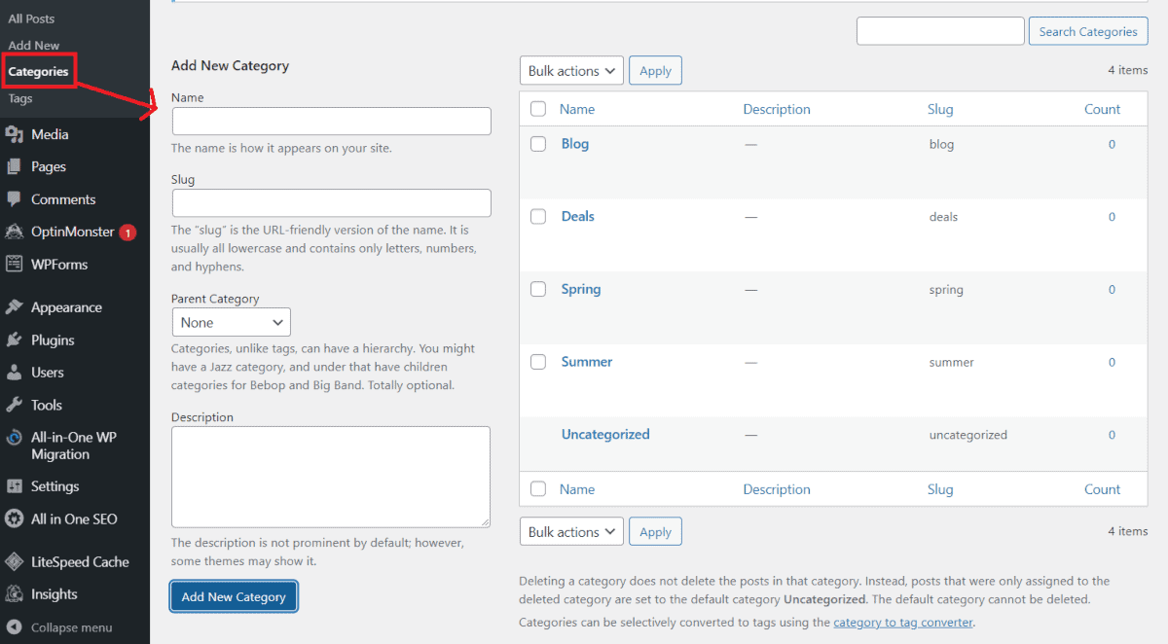Click the Insights icon in sidebar
The image size is (1168, 644).
(14, 593)
